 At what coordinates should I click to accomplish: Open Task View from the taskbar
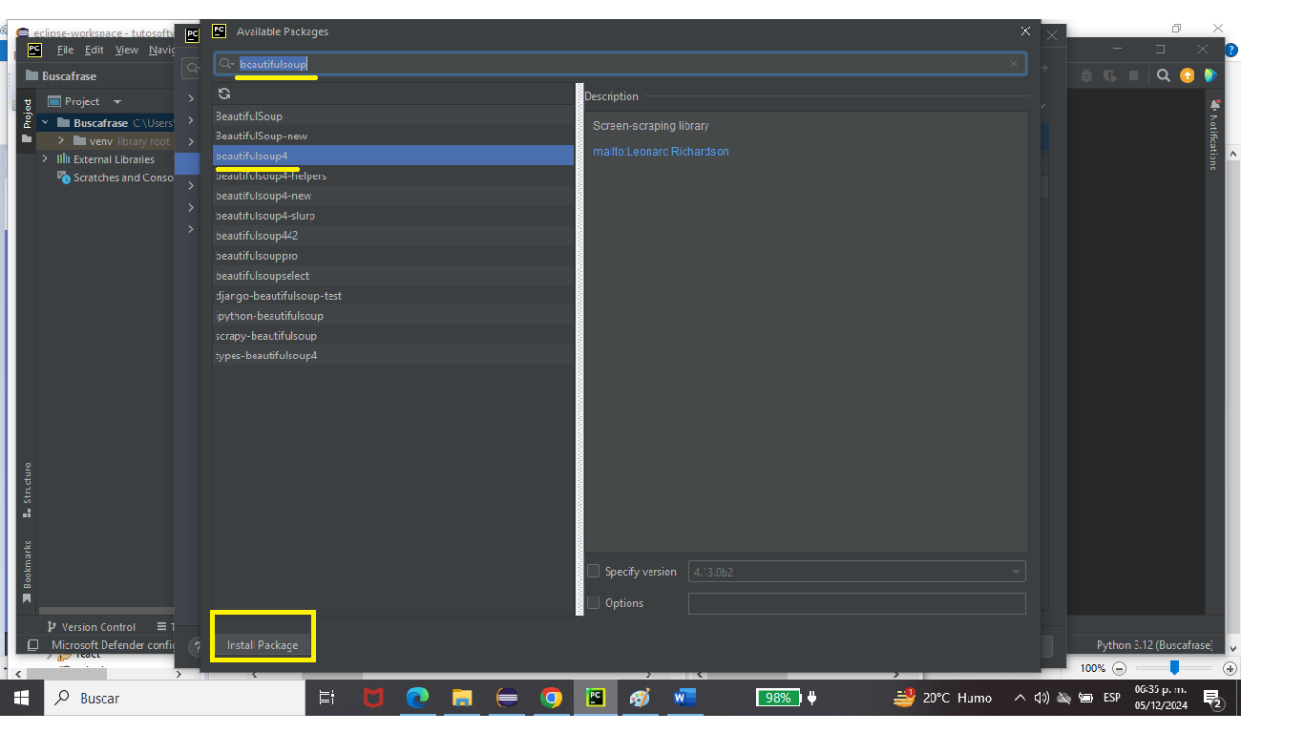(326, 698)
